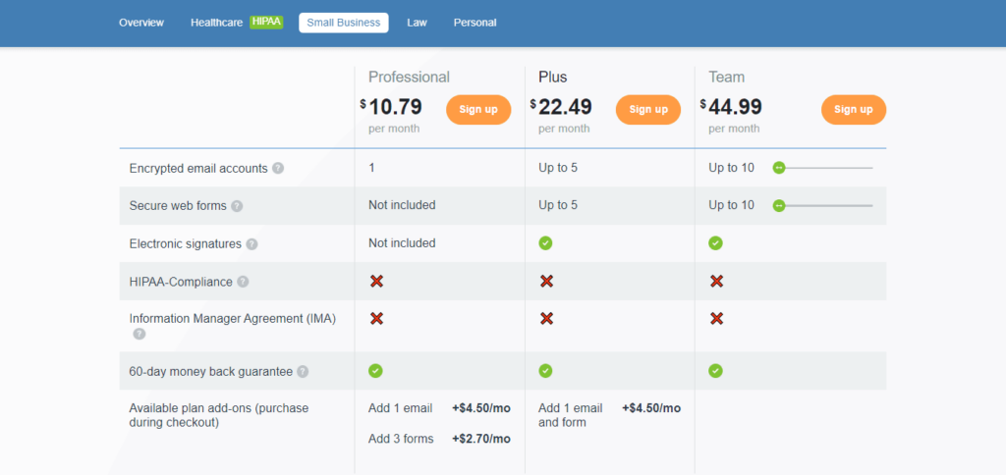Sign up for the Professional plan
The height and width of the screenshot is (475, 1006).
[478, 109]
